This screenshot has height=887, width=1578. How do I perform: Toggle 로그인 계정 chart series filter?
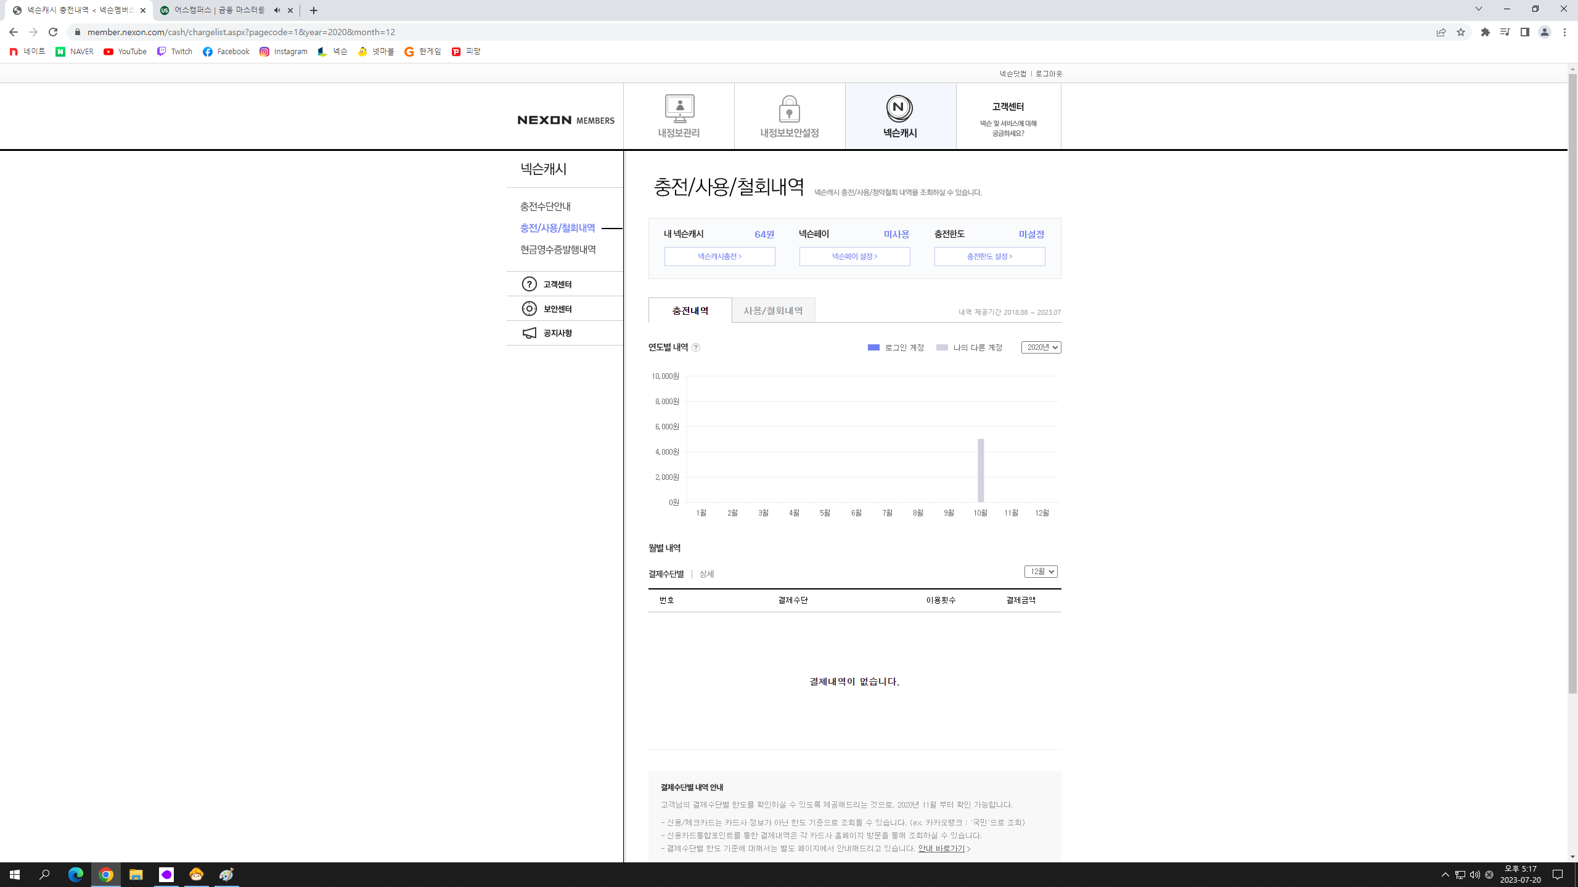click(888, 347)
